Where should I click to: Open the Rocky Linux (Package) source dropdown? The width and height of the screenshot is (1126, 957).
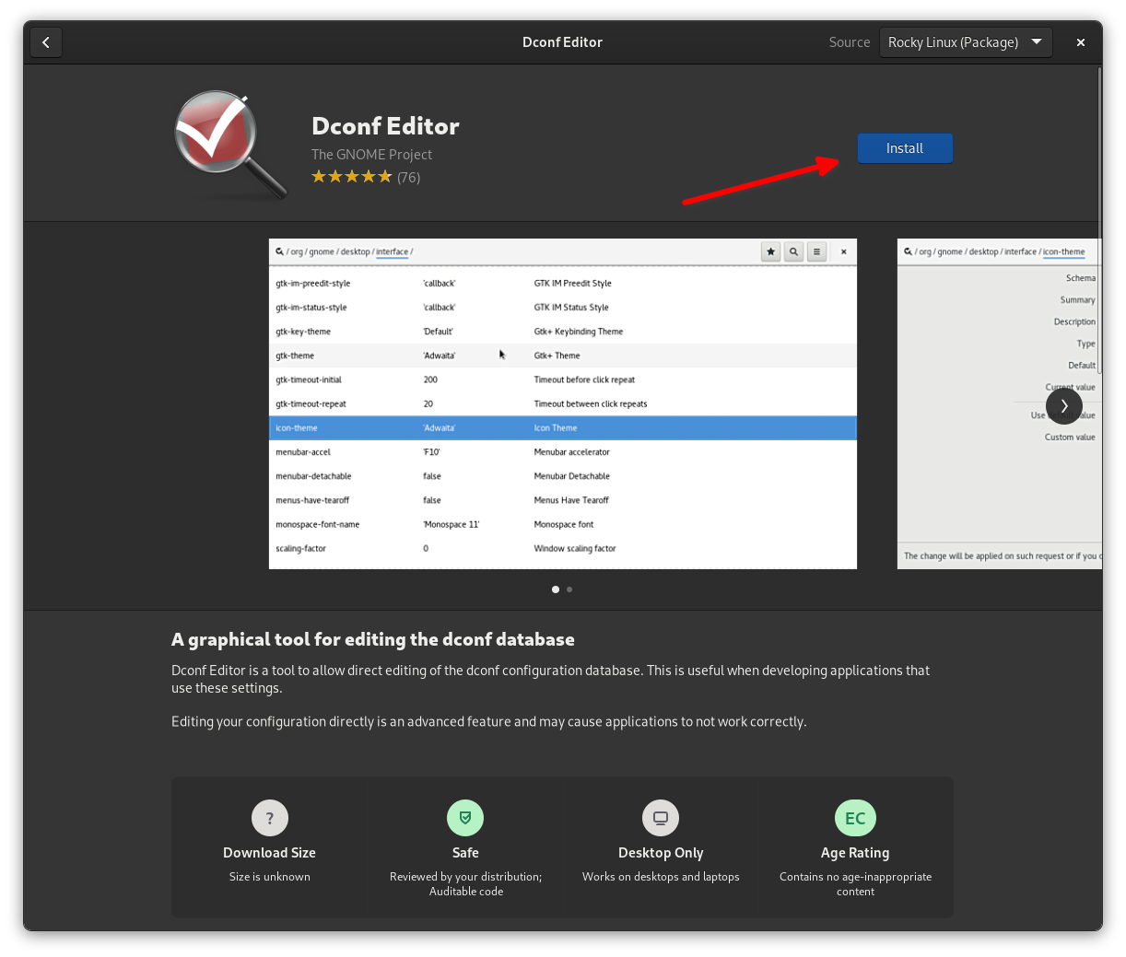[x=966, y=41]
